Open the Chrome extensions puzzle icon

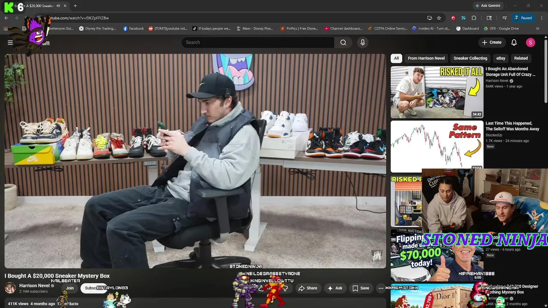(474, 18)
